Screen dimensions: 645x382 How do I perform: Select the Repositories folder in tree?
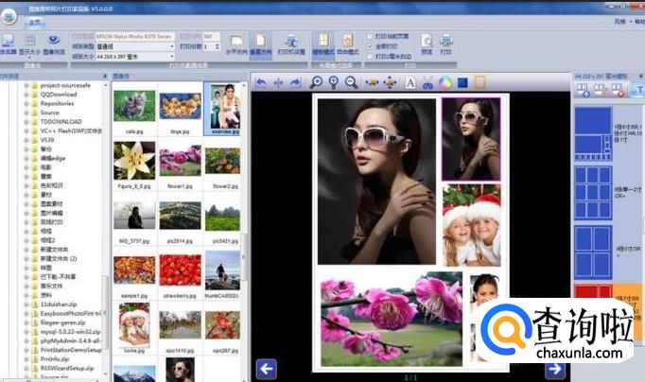point(57,104)
